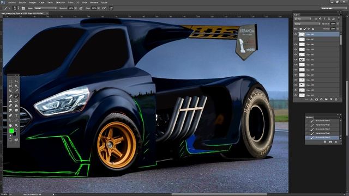Lock layer position

[309, 29]
